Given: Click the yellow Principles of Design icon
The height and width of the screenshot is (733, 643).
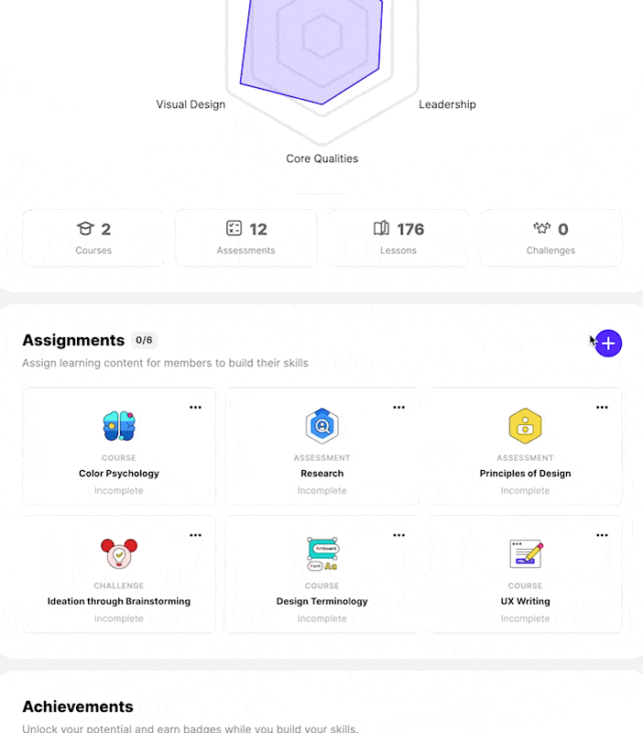Looking at the screenshot, I should click(525, 426).
